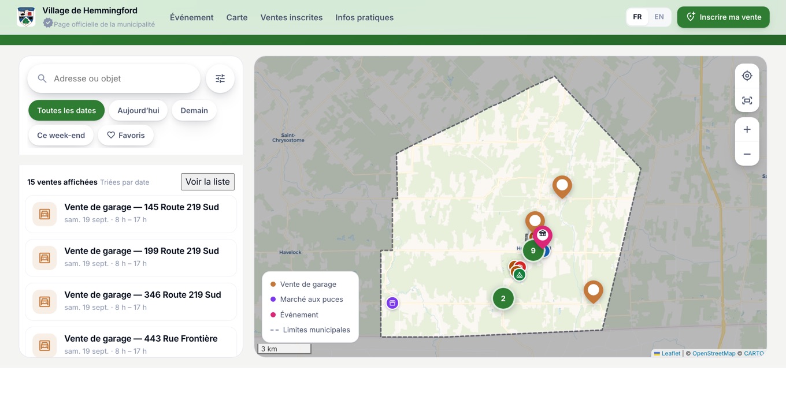Screen dimensions: 786x404
Task: Click the magnifying glass search icon
Action: click(x=42, y=78)
